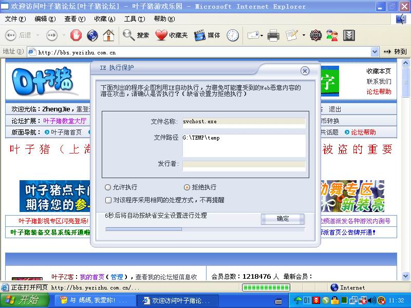This screenshot has width=411, height=308.
Task: Open the 叶子猪首页 navigation link
Action: tap(66, 132)
